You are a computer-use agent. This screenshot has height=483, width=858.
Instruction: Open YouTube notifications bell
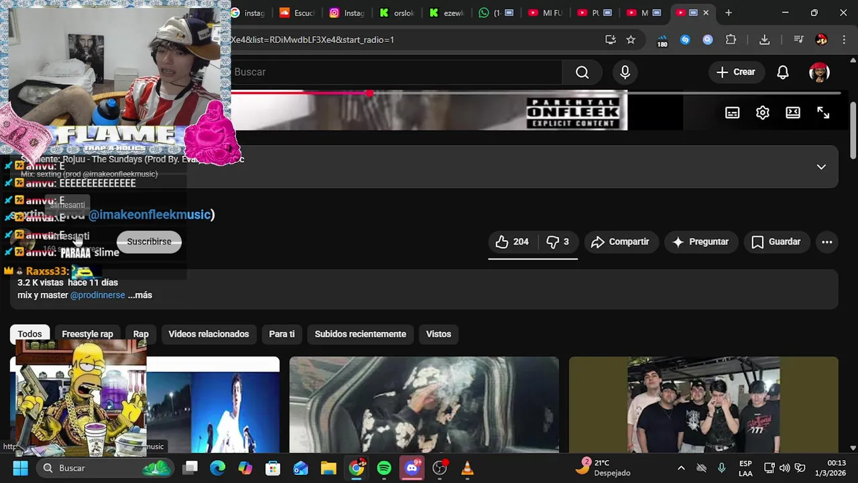coord(782,72)
